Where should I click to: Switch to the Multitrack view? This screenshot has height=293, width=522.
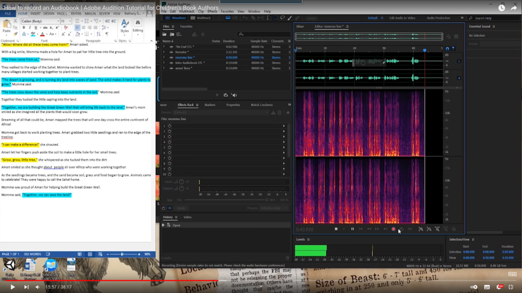tap(201, 18)
